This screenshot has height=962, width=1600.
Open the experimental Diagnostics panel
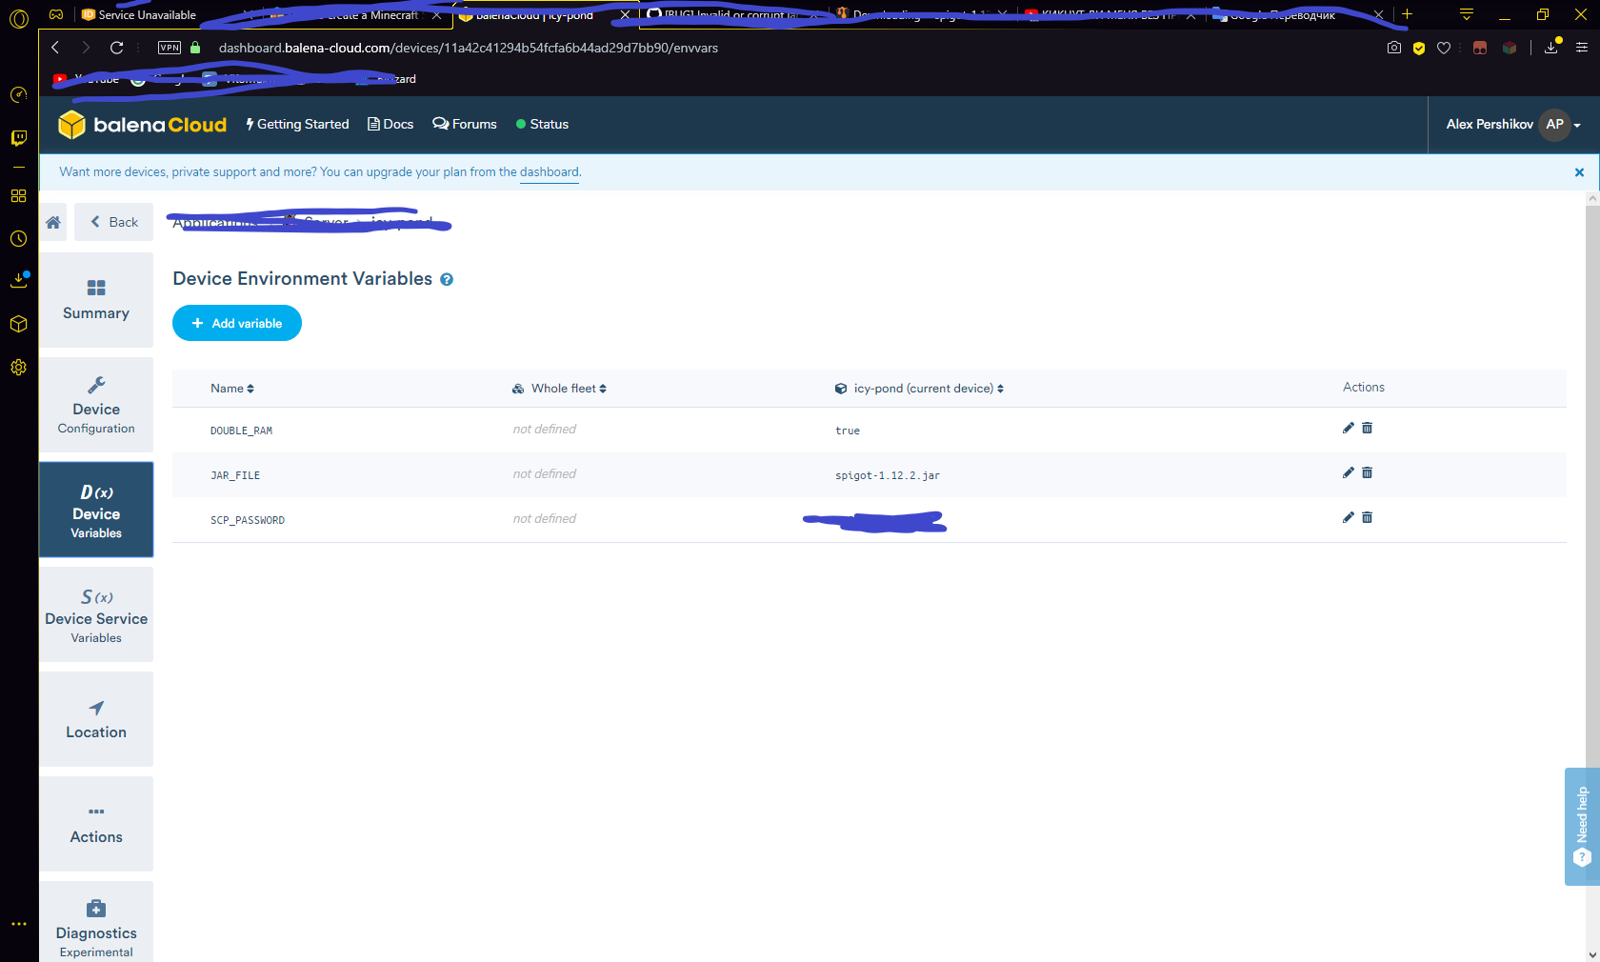pos(95,921)
